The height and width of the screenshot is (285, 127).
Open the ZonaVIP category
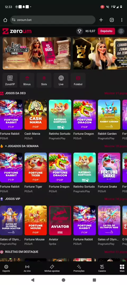coord(10,80)
